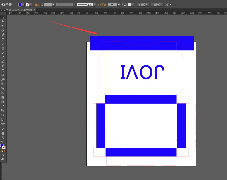Viewport: 227px width, 180px height.
Task: Set paint to None in toolbox
Action: tap(5, 151)
